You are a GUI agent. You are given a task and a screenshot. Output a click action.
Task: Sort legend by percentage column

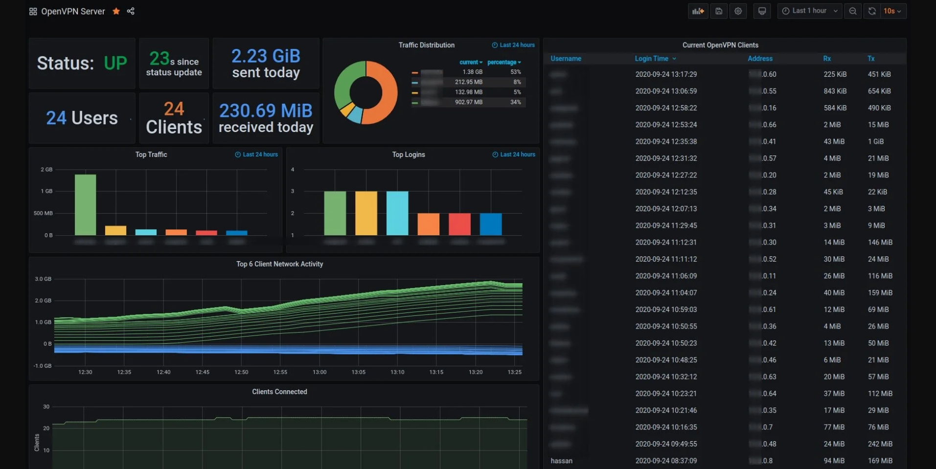(x=504, y=62)
